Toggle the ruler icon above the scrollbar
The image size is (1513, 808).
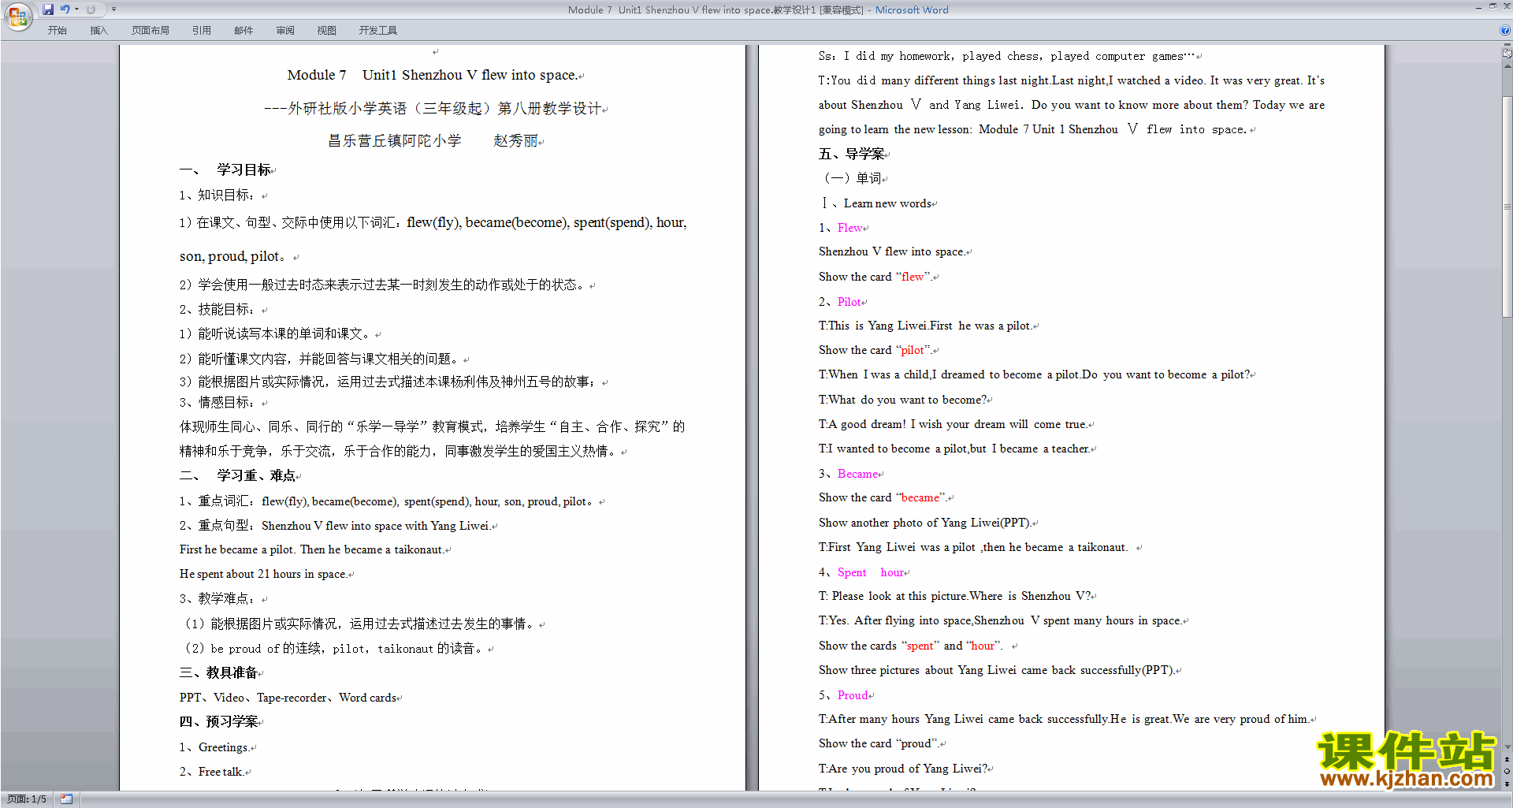pos(1507,54)
